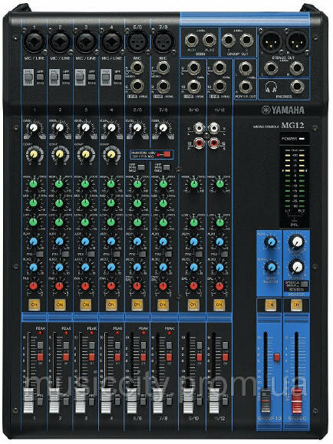This screenshot has width=333, height=444.
Task: Click the red stereo master fader
Action: pyautogui.click(x=296, y=401)
